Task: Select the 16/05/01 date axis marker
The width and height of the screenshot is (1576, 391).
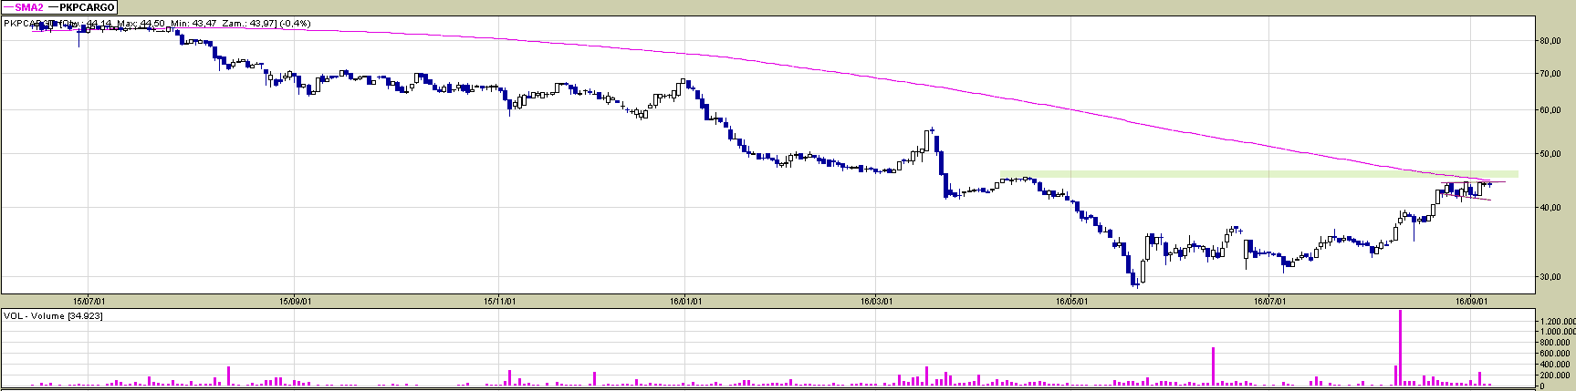Action: coord(1072,300)
